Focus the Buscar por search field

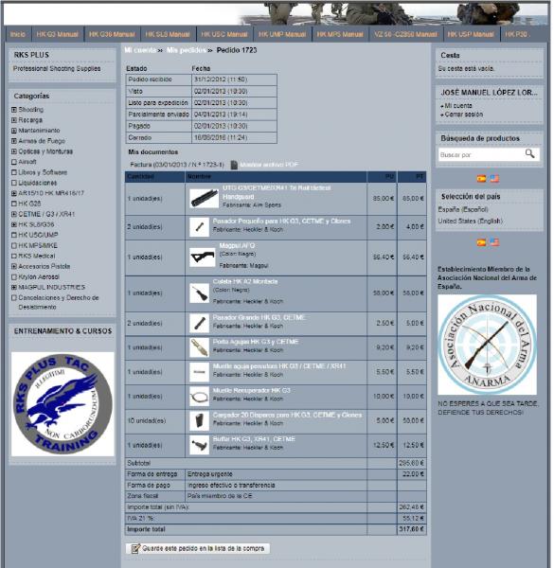click(480, 154)
